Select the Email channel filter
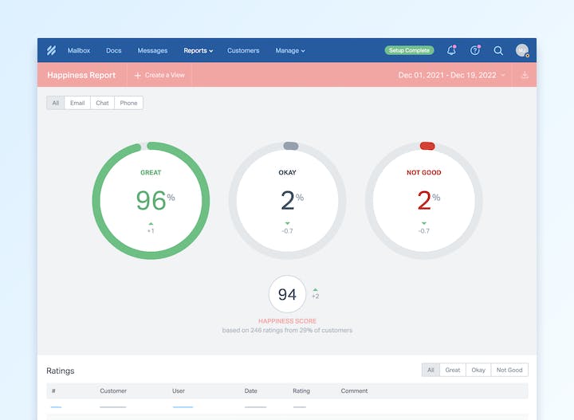Viewport: 574px width, 420px height. click(77, 103)
